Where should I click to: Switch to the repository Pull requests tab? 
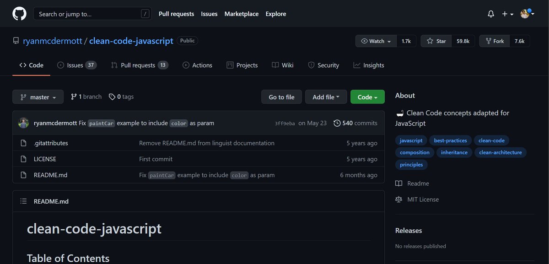[x=140, y=65]
